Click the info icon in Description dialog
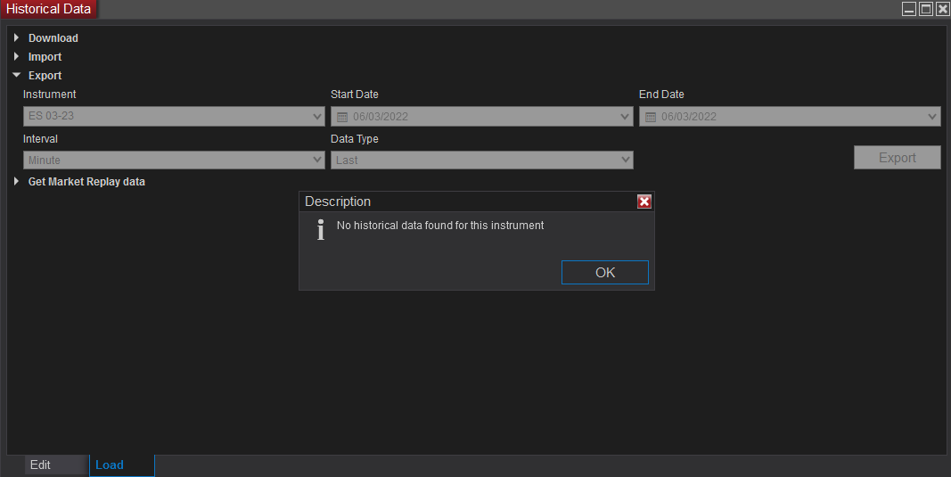The image size is (951, 477). (x=321, y=230)
